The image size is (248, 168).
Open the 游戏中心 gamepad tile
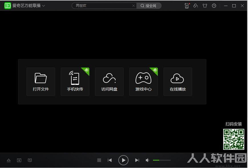coord(144,82)
